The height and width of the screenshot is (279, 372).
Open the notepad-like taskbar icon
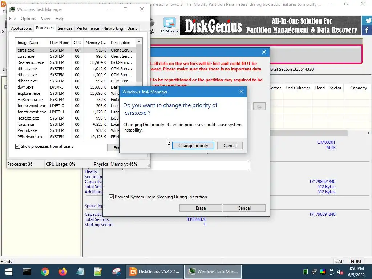(x=80, y=272)
